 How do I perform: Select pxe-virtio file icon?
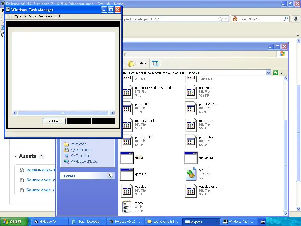tap(191, 141)
